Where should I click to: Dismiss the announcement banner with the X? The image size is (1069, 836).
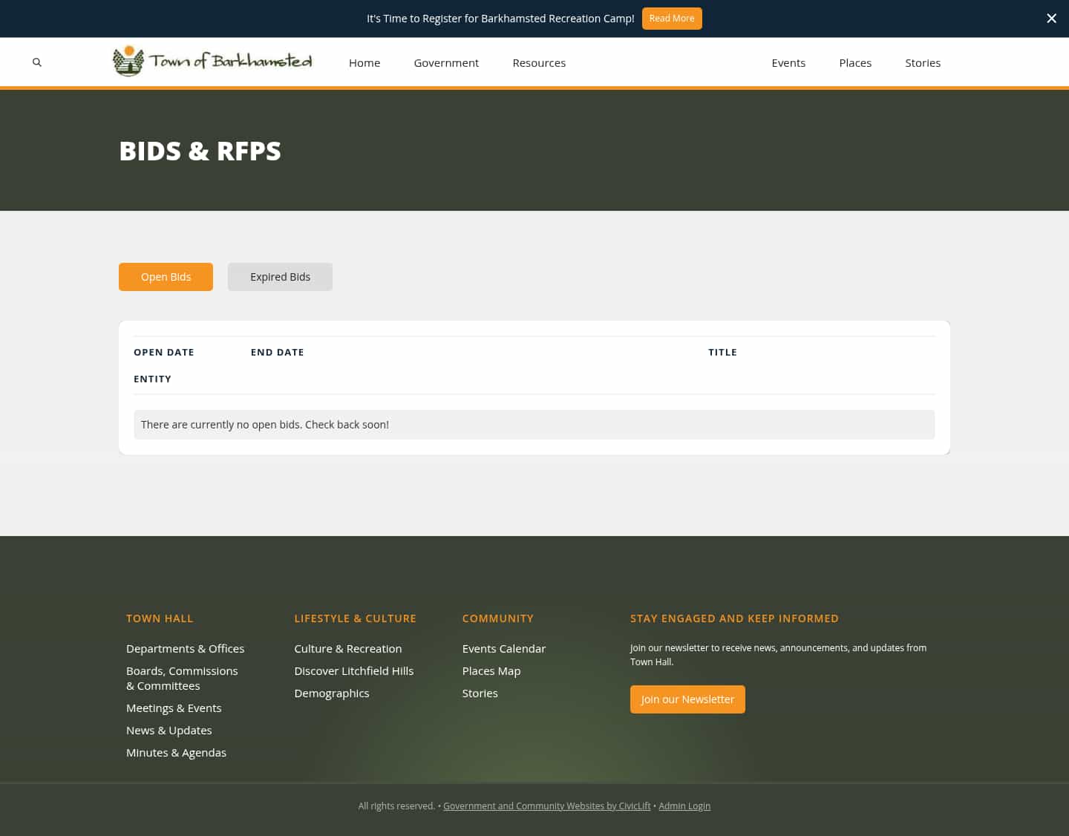coord(1051,18)
